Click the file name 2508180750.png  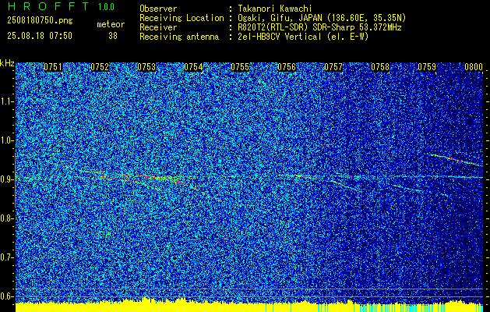pos(40,21)
